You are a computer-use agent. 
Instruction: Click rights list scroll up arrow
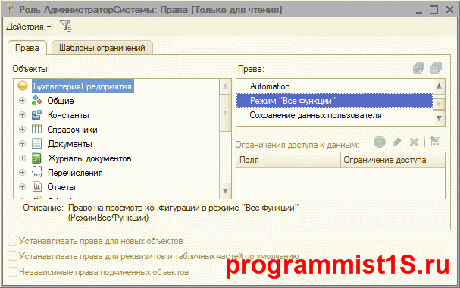pyautogui.click(x=440, y=86)
